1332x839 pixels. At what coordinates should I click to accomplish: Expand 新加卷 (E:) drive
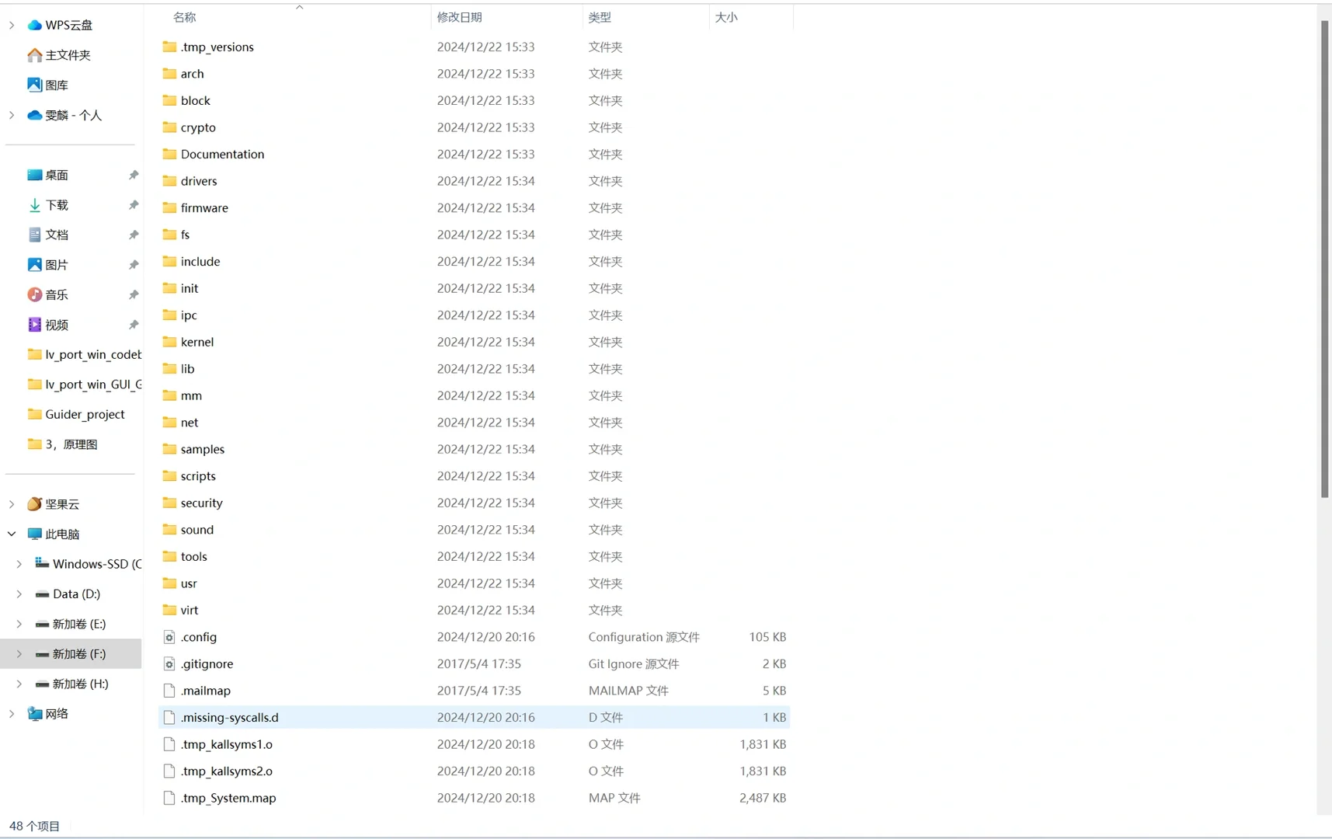[19, 624]
